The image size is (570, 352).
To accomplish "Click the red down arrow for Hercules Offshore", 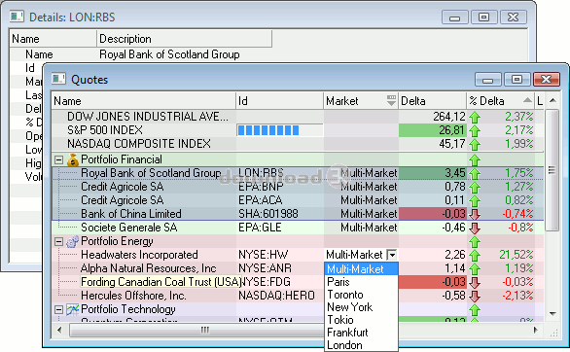I will click(475, 296).
